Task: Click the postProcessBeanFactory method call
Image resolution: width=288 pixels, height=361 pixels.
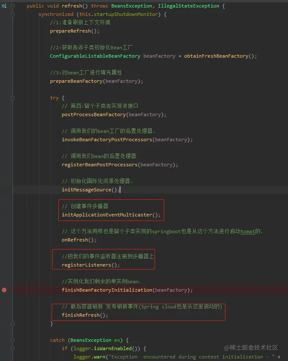Action: (x=94, y=114)
